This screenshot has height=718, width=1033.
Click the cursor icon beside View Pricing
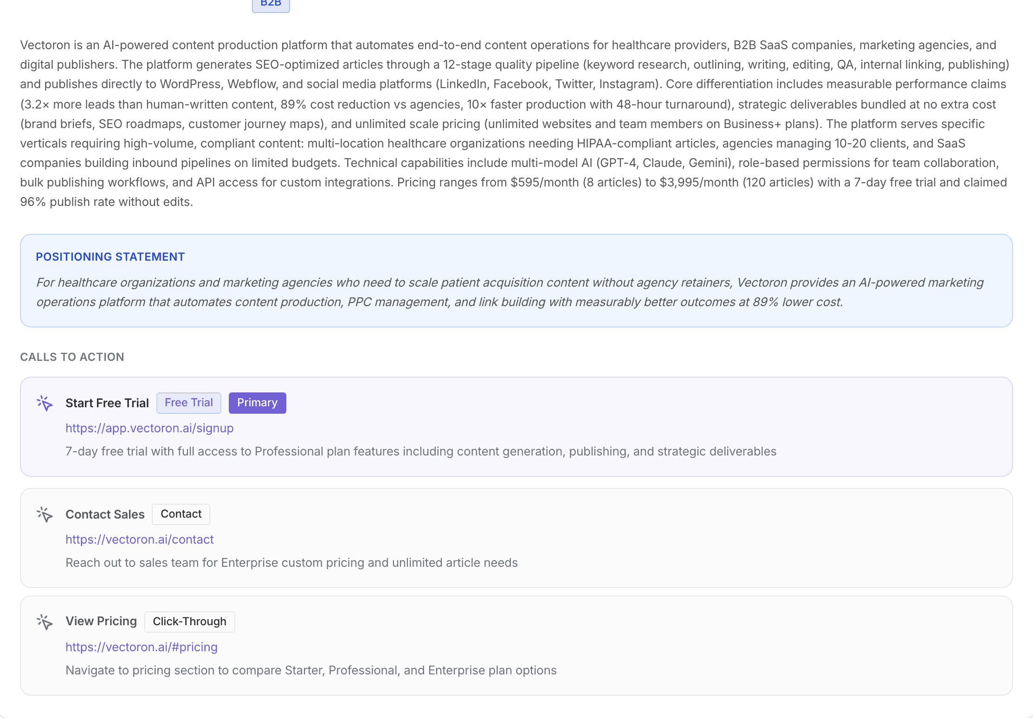pos(45,622)
